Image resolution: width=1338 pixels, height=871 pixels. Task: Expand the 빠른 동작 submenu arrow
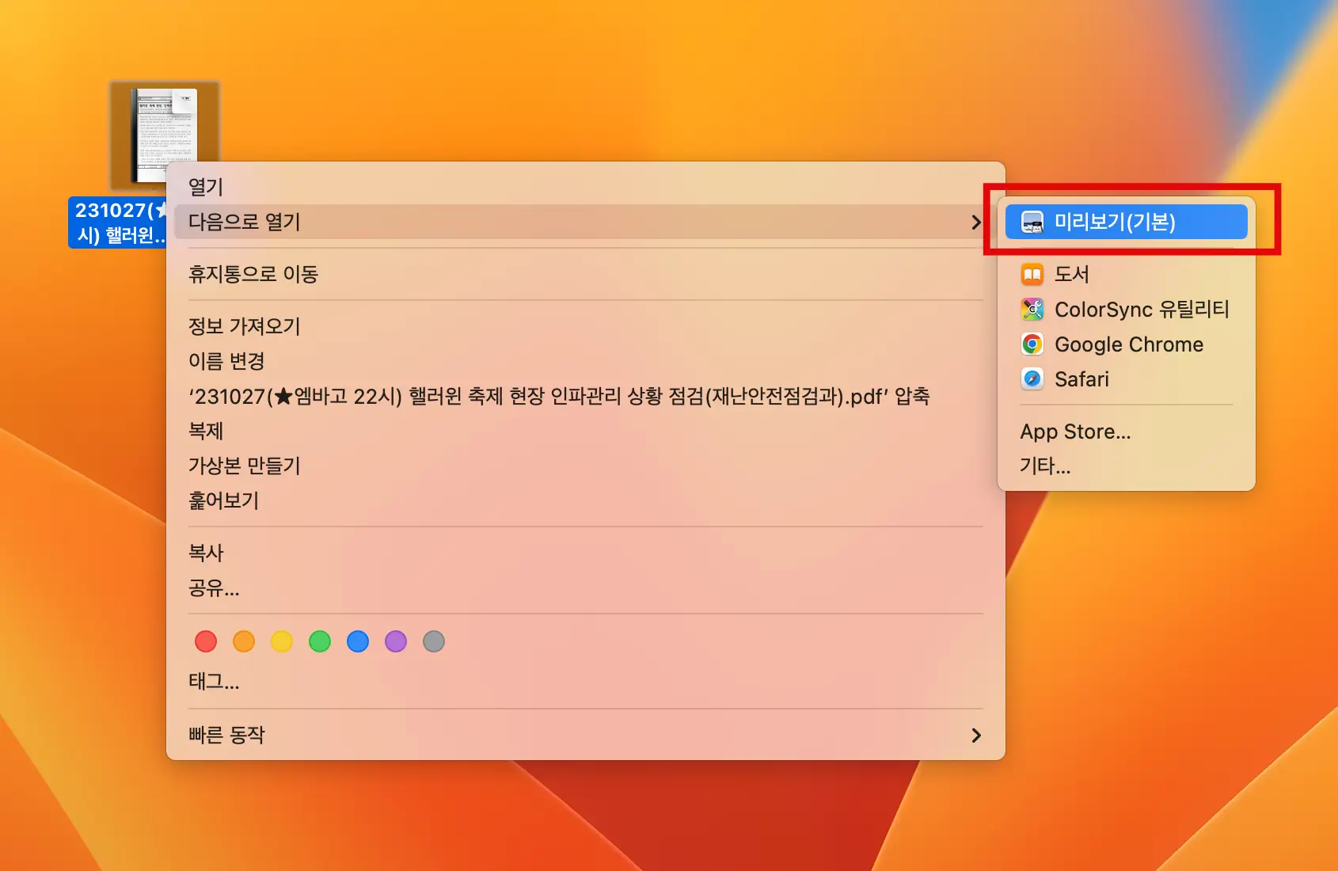pos(976,736)
